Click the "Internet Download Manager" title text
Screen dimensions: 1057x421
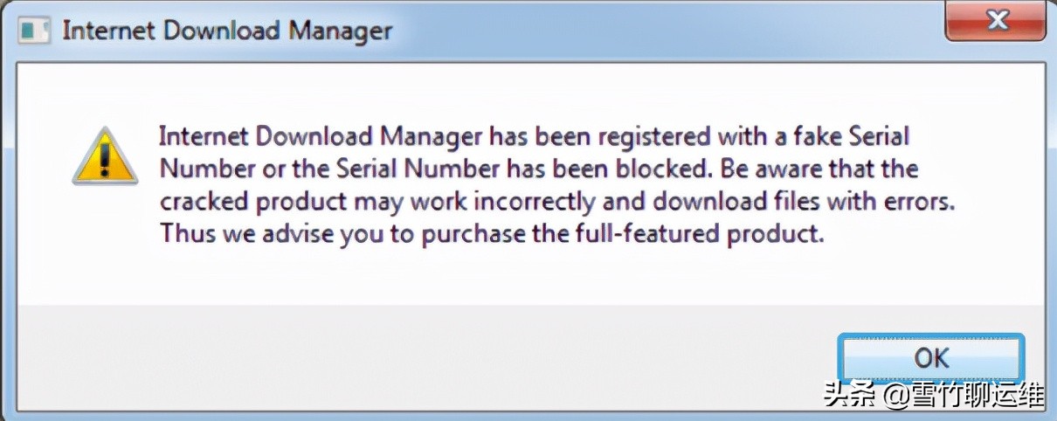[227, 31]
